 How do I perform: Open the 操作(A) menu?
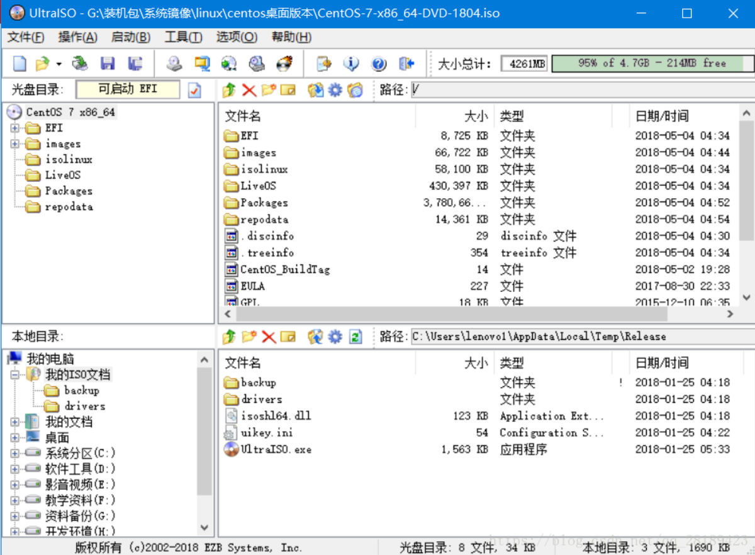pyautogui.click(x=78, y=37)
